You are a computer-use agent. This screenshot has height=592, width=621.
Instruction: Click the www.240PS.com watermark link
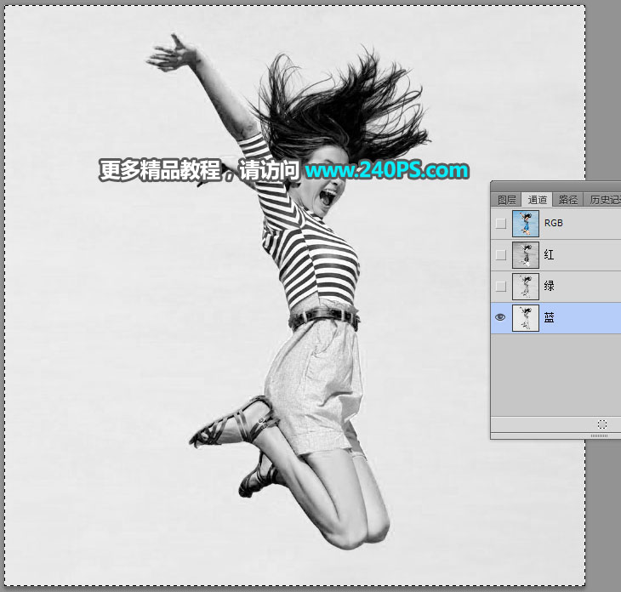[x=387, y=170]
